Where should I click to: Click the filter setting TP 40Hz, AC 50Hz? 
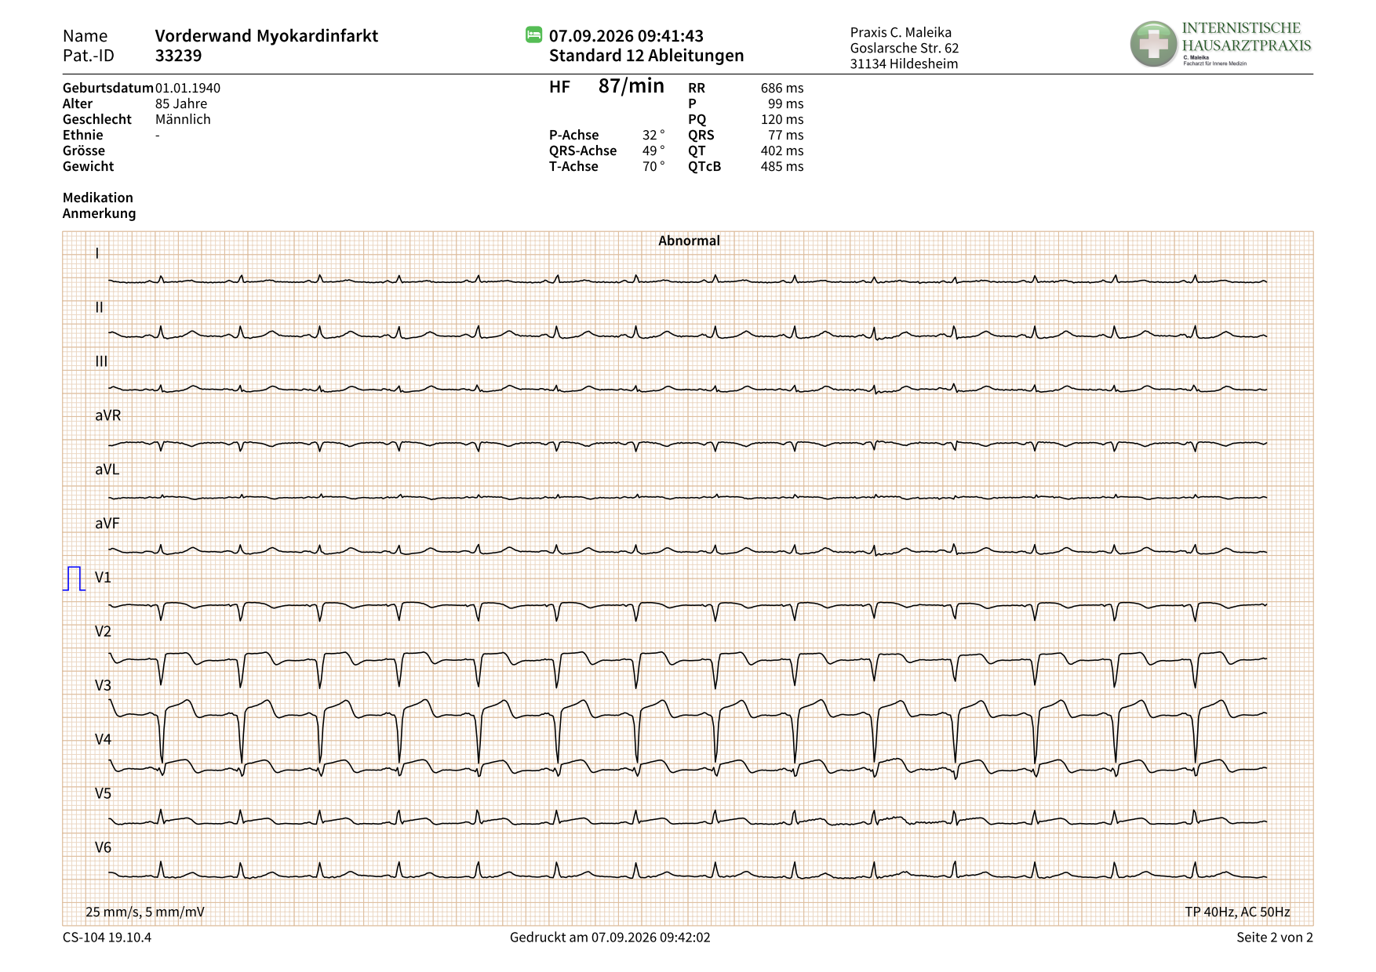(x=1237, y=912)
